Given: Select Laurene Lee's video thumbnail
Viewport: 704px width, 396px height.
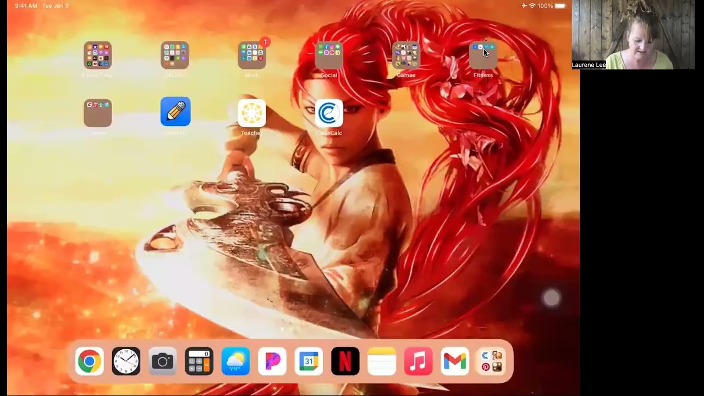Looking at the screenshot, I should coord(633,35).
